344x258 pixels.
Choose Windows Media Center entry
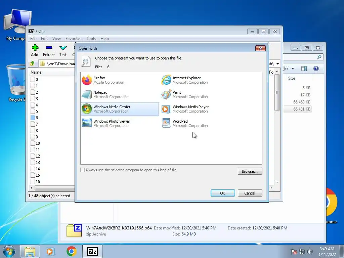tap(120, 109)
